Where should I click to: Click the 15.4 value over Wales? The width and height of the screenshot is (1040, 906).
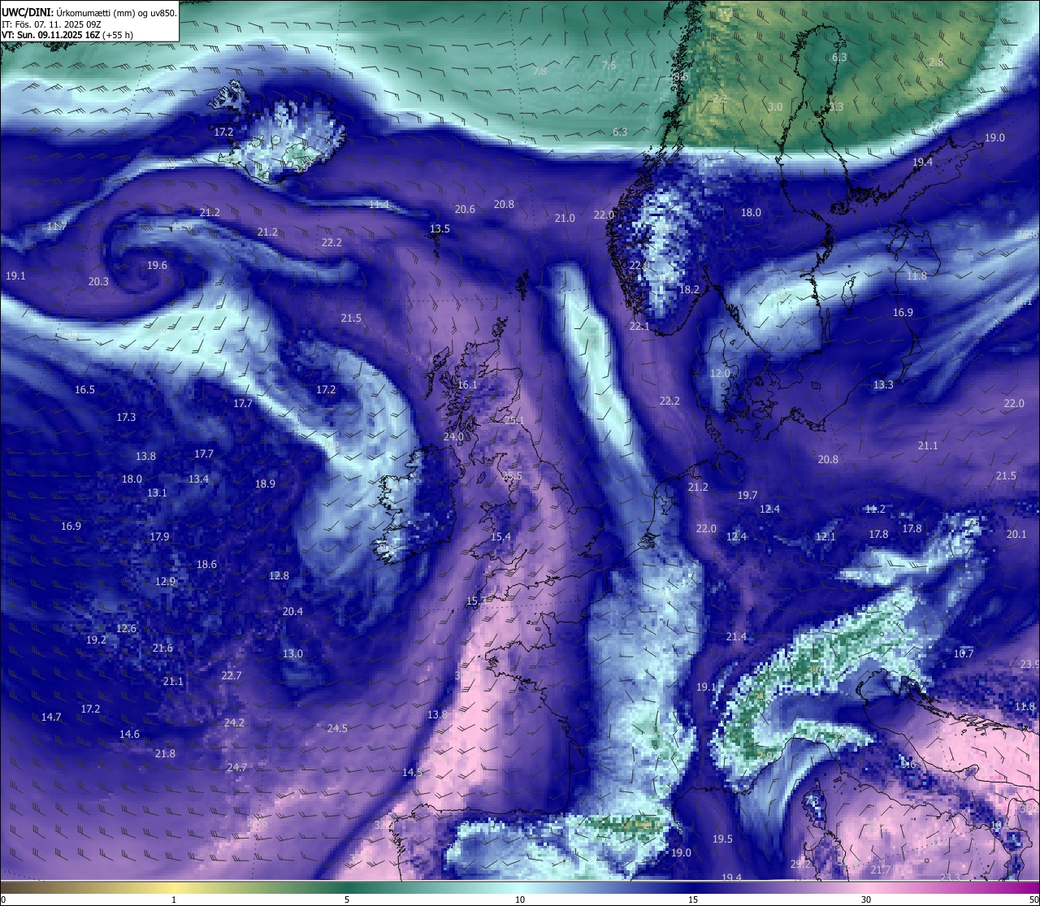[x=500, y=537]
